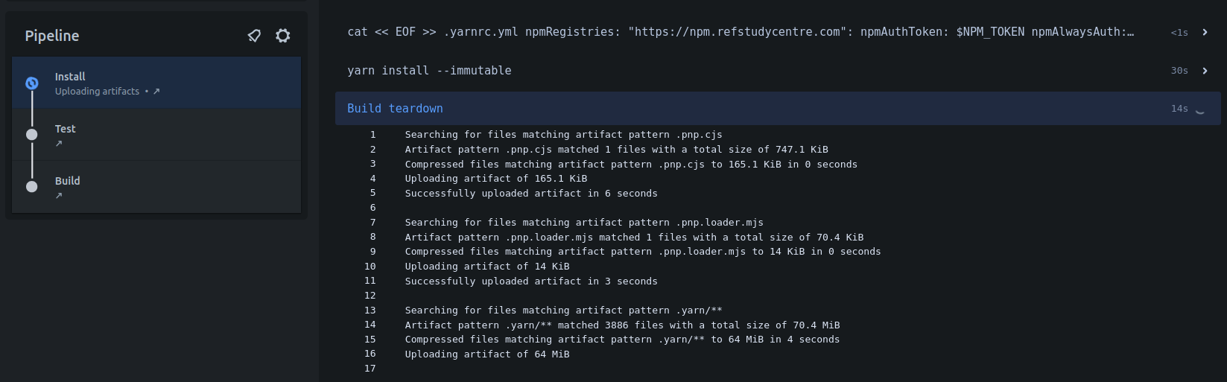Click the pipeline notification bell icon
This screenshot has height=382, width=1227.
[x=254, y=36]
